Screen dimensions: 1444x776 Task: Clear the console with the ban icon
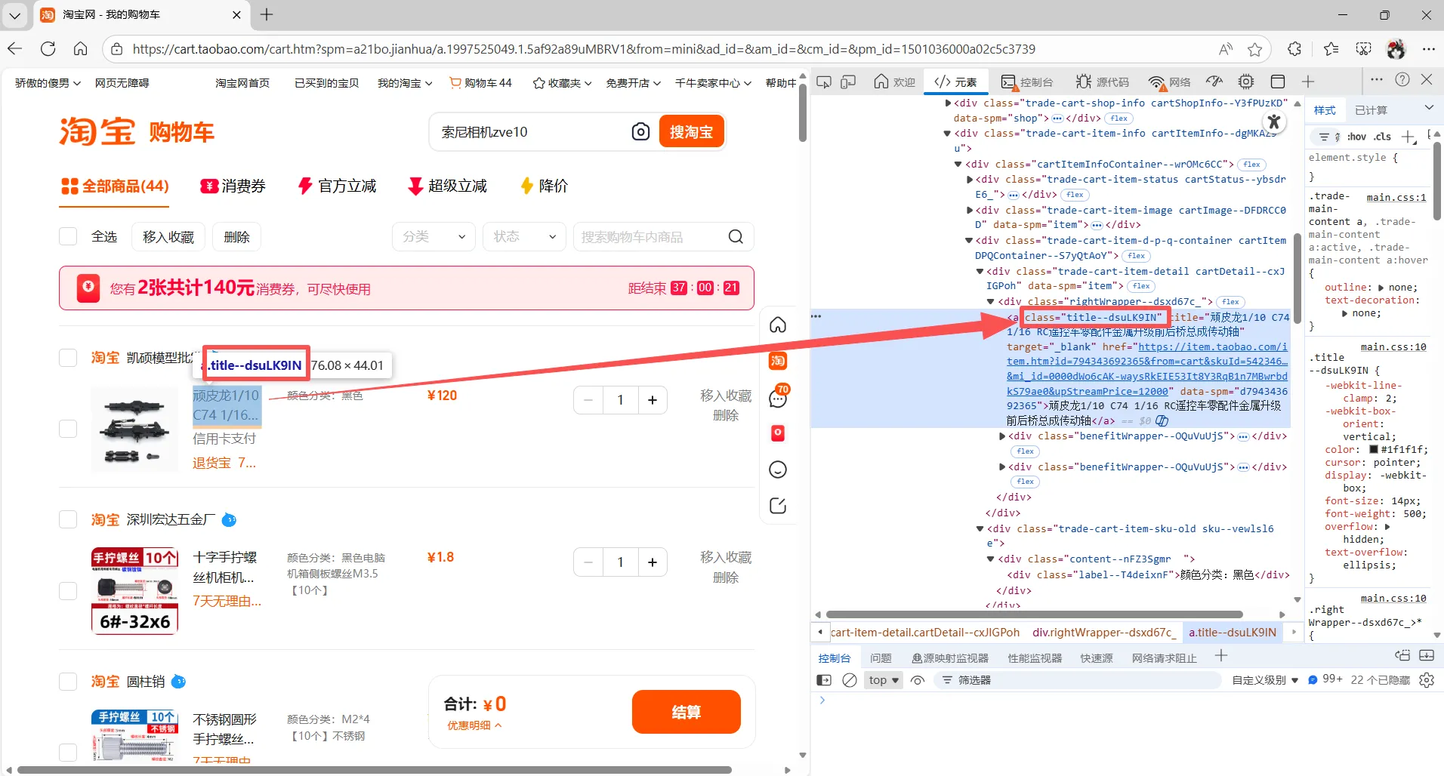(x=850, y=680)
